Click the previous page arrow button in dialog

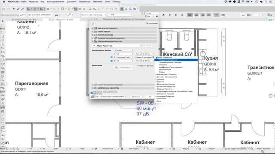tap(145, 46)
